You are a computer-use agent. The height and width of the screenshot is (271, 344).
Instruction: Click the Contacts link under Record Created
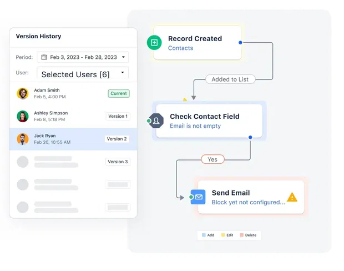click(180, 48)
